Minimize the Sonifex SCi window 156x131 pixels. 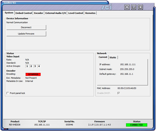point(134,7)
